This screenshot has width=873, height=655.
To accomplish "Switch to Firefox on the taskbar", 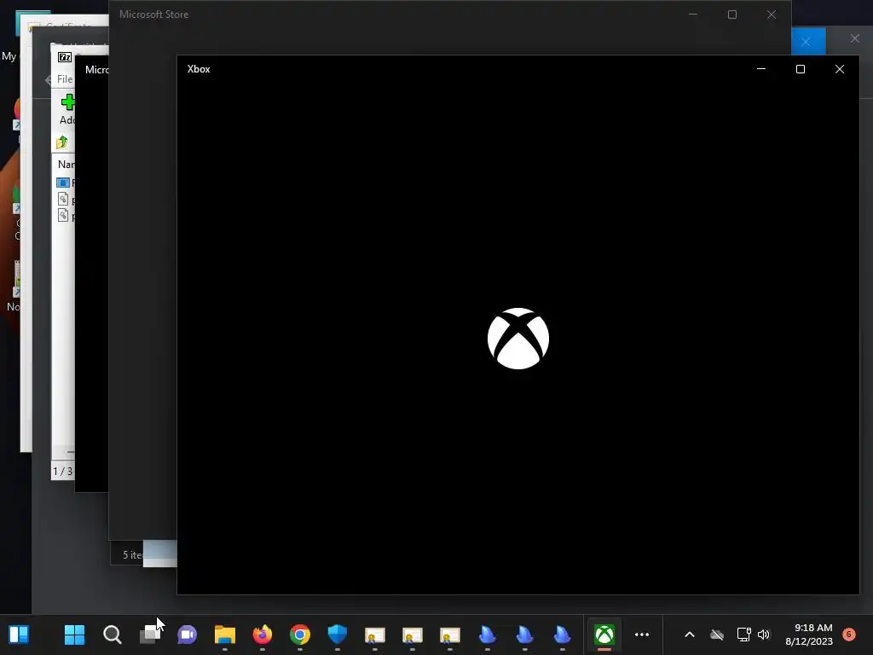I will [x=263, y=635].
